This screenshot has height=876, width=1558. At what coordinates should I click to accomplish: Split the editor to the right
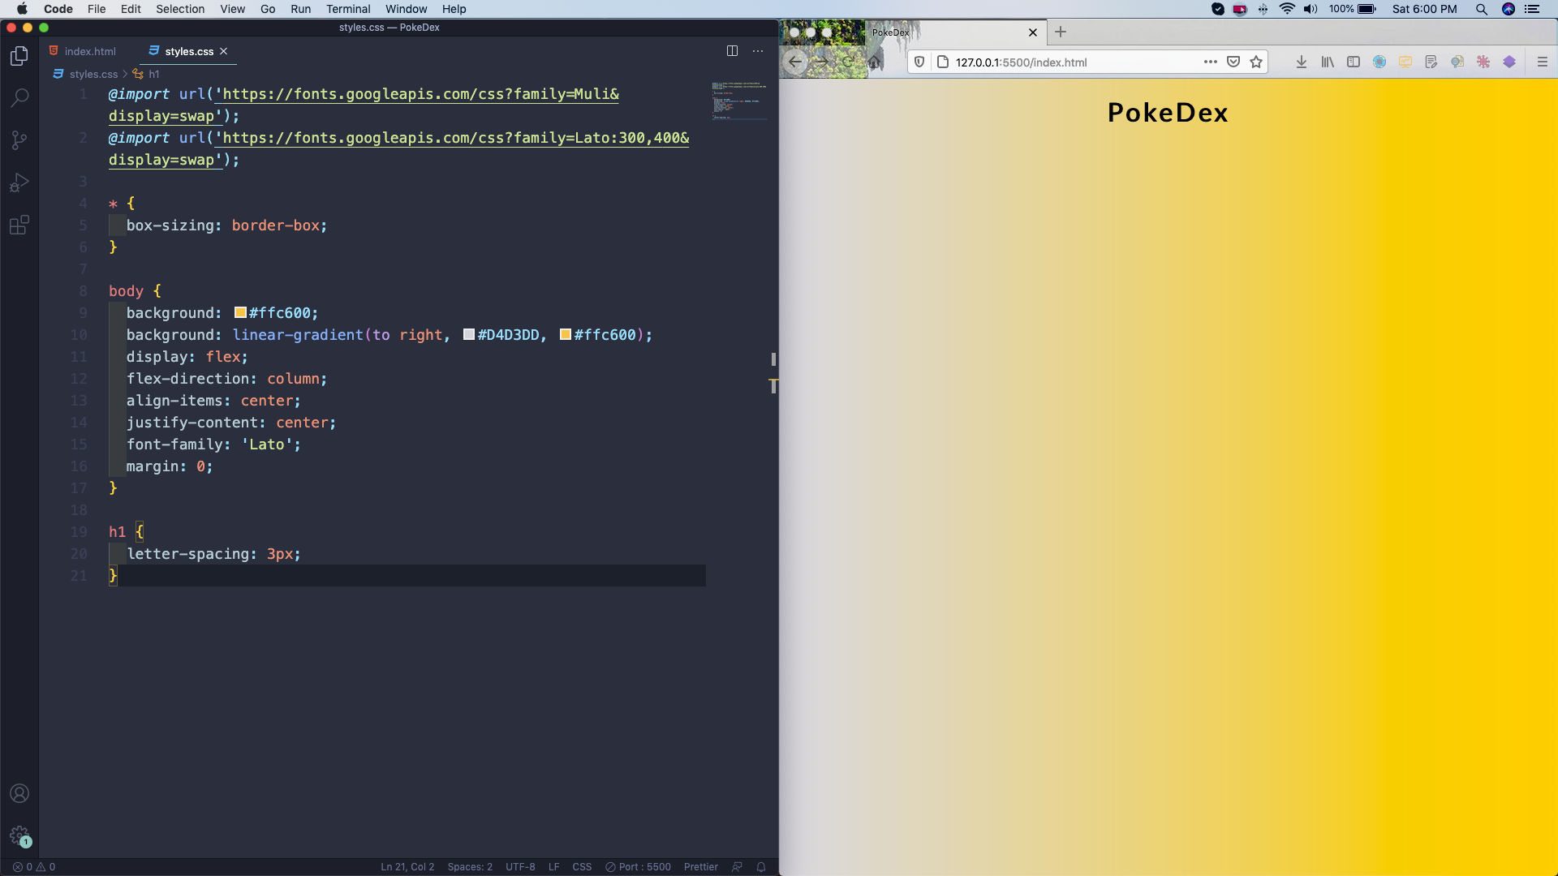pyautogui.click(x=732, y=51)
